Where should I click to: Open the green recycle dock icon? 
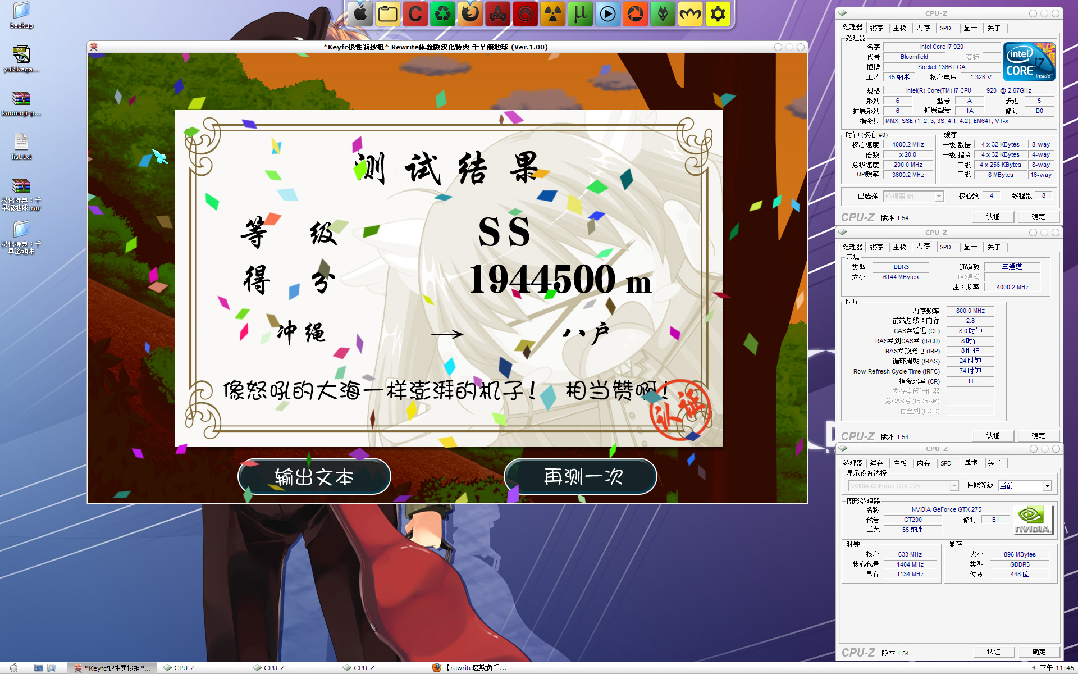pos(443,13)
